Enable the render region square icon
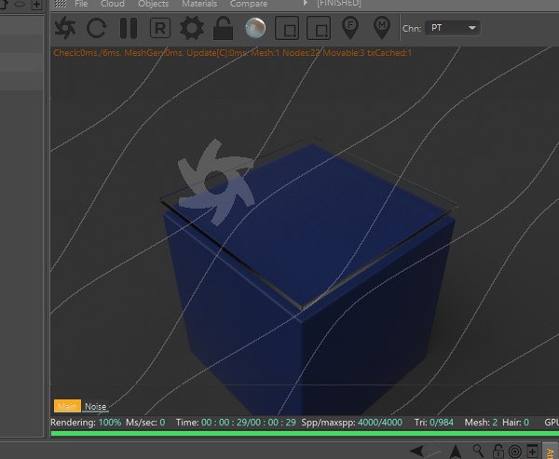Image resolution: width=559 pixels, height=459 pixels. point(287,28)
